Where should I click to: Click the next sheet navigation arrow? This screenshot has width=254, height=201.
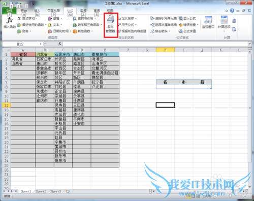[12, 191]
